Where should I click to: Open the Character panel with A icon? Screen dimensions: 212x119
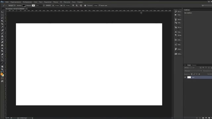pyautogui.click(x=178, y=32)
